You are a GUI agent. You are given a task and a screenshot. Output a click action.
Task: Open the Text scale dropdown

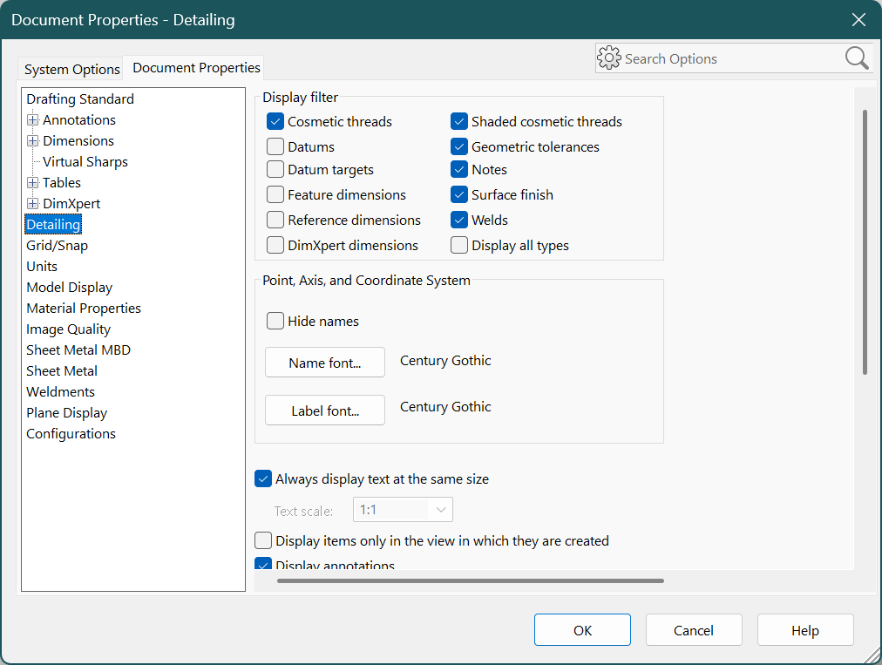click(403, 510)
